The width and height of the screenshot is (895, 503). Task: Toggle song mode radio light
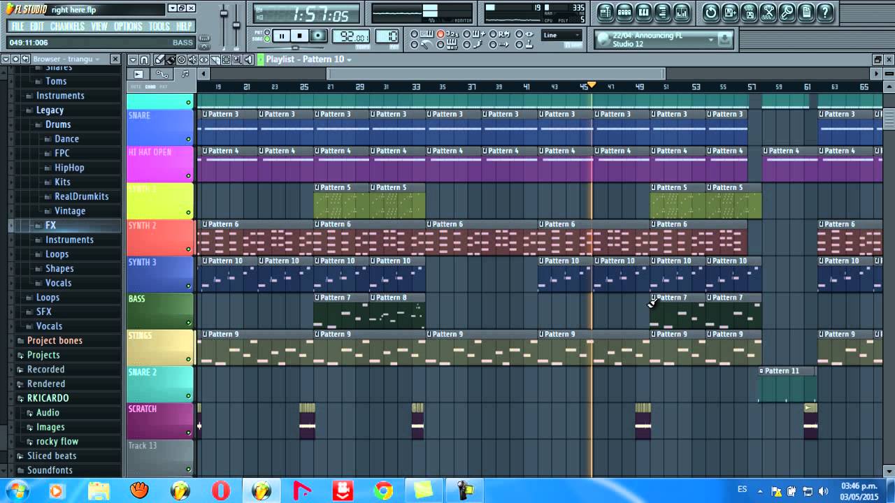(x=266, y=38)
